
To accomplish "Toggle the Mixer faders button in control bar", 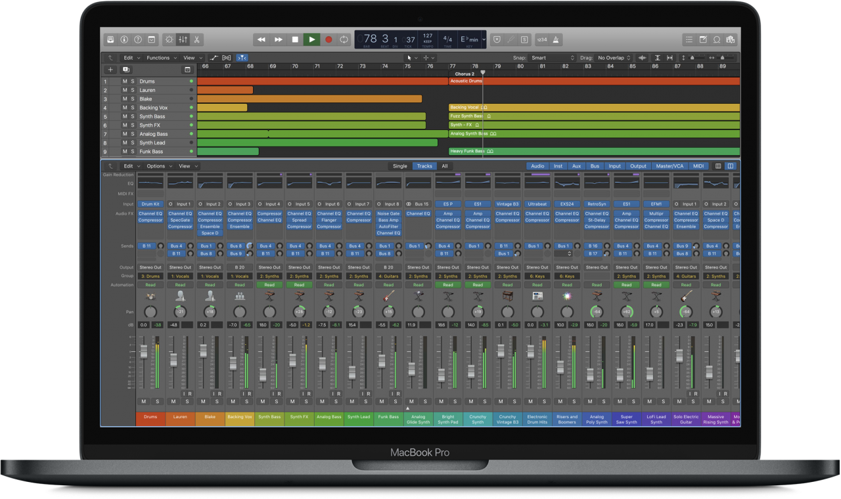I will (183, 39).
